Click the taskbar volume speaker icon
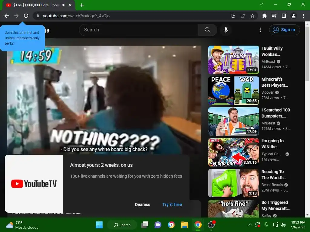 283,225
